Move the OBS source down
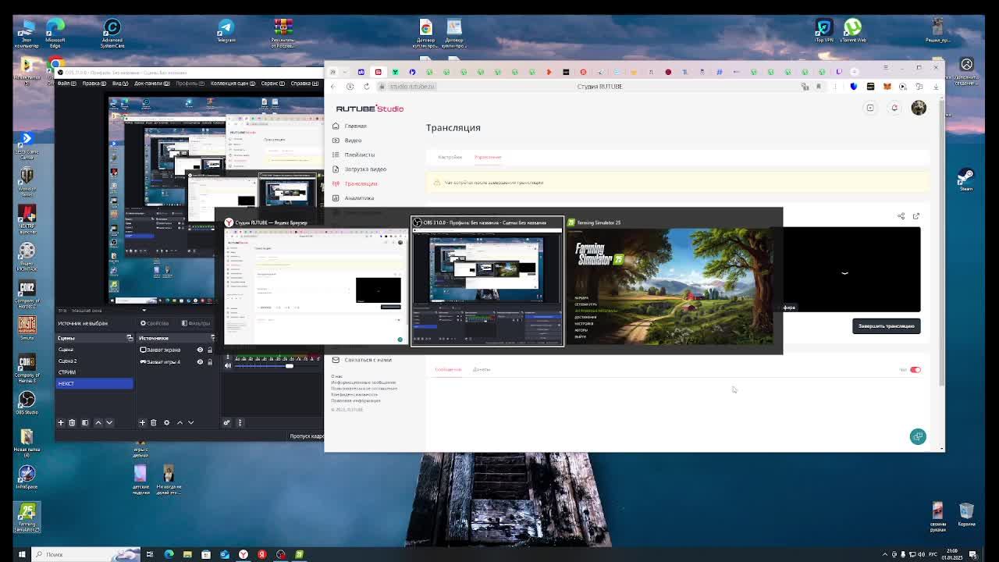The width and height of the screenshot is (999, 562). click(x=191, y=422)
